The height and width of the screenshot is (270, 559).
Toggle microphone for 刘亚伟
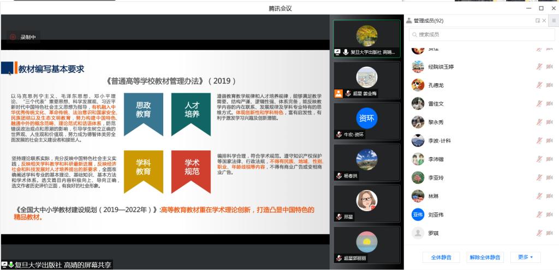coord(539,214)
